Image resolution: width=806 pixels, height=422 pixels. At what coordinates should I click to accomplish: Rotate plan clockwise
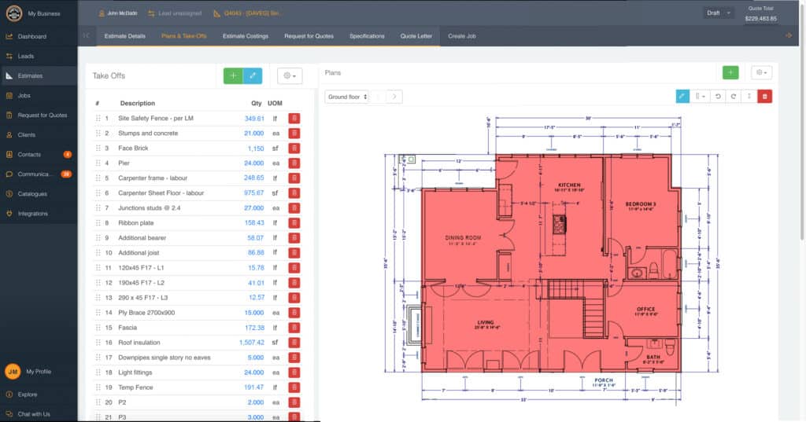tap(734, 96)
